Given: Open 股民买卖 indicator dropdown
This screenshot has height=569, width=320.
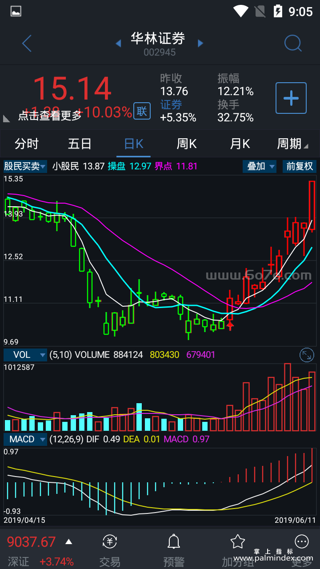Looking at the screenshot, I should coord(25,167).
